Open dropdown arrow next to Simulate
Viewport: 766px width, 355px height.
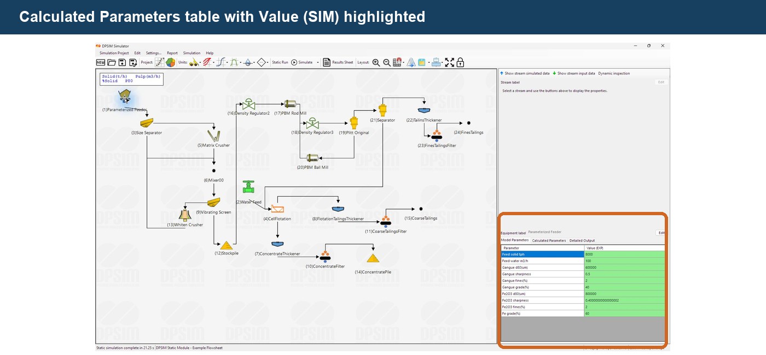(x=318, y=62)
